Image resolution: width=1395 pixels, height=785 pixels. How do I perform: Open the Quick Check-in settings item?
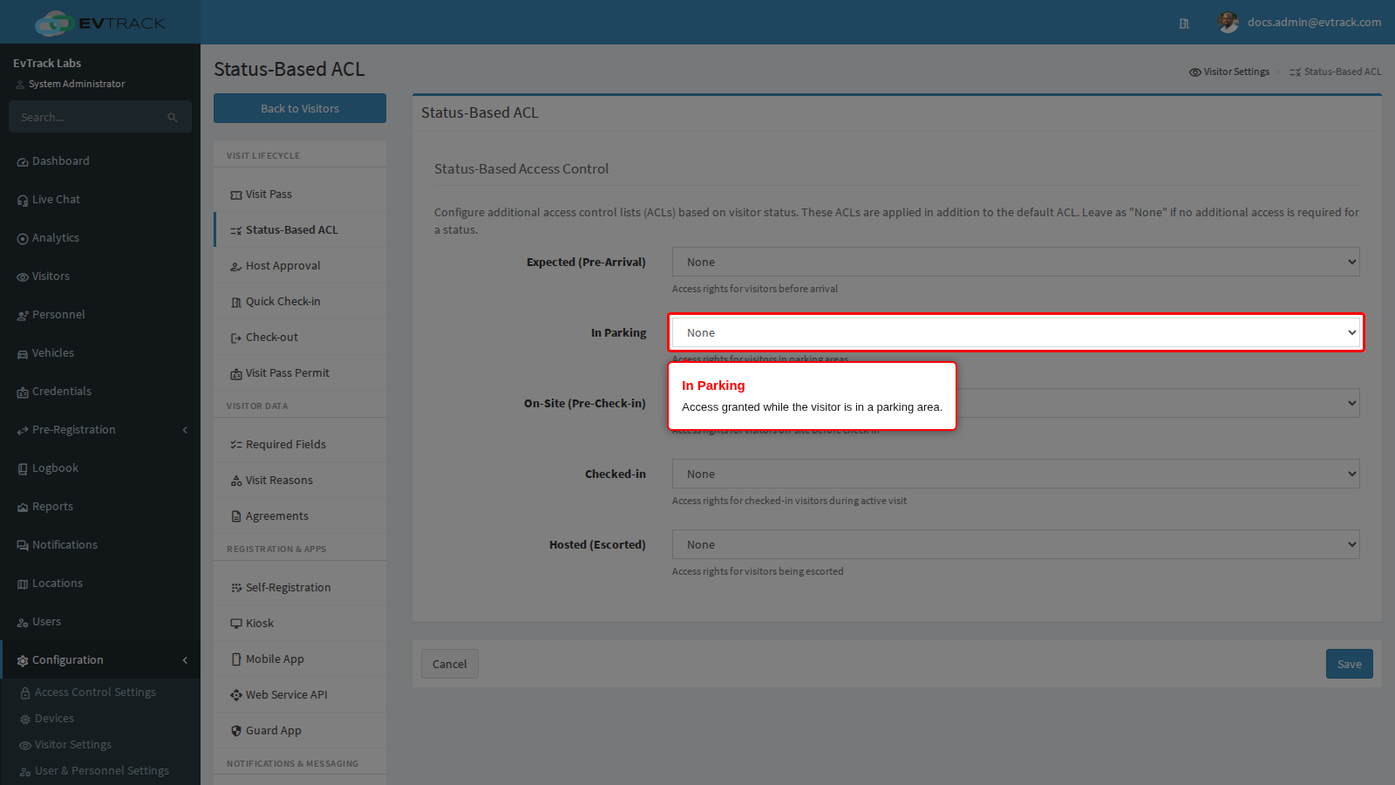click(x=300, y=301)
